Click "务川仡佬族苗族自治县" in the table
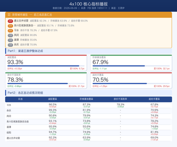Viewport: 177px width, 147px height. (x=18, y=122)
